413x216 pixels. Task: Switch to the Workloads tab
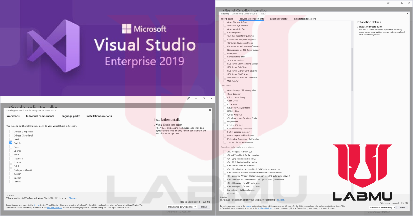13,116
